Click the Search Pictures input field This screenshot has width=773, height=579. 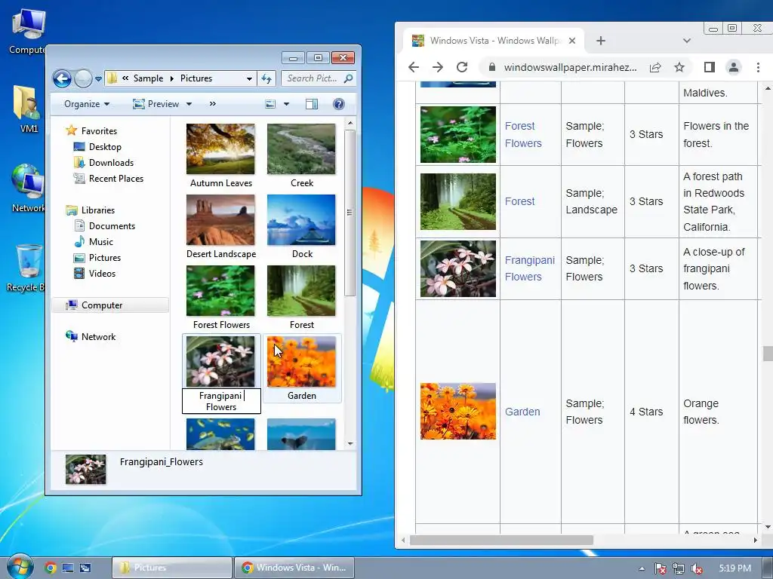[313, 78]
